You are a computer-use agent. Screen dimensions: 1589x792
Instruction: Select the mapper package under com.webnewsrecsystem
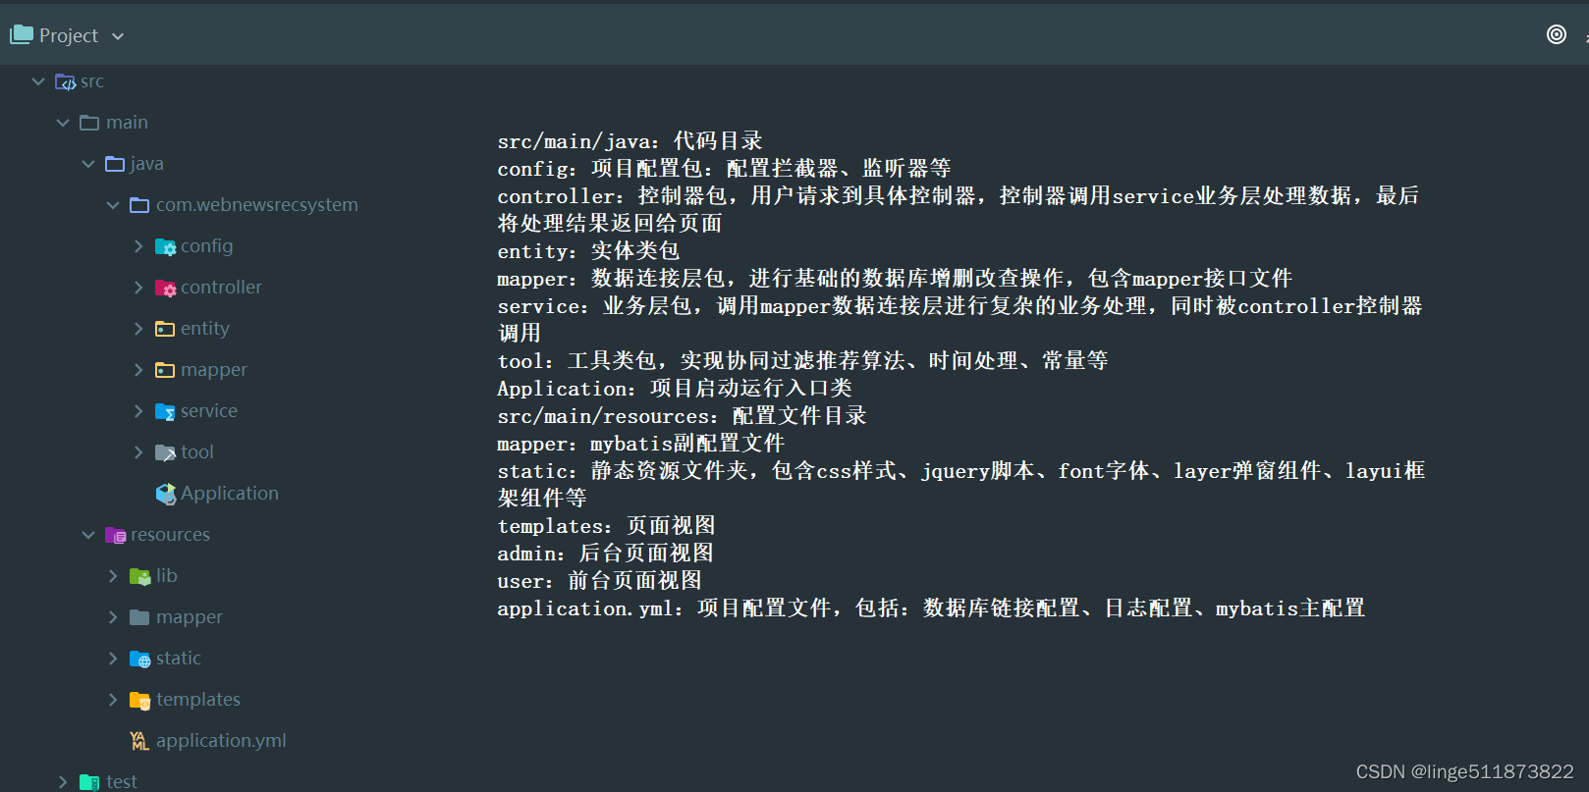[x=214, y=370]
